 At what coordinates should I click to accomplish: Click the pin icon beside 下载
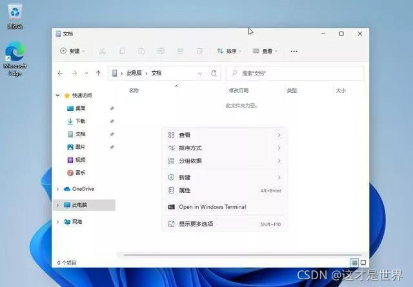coord(112,121)
